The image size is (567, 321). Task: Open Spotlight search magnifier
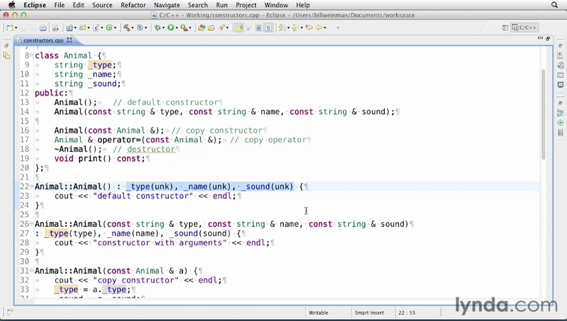(554, 5)
